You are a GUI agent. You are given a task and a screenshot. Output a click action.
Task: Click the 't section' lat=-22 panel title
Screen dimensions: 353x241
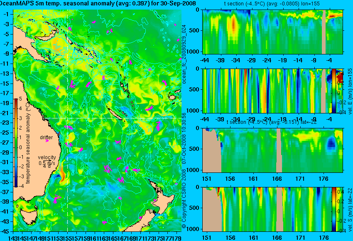[272, 122]
